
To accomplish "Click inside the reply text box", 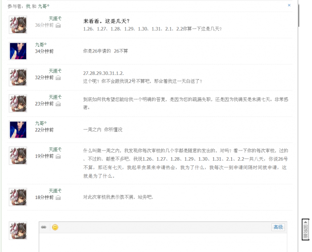I will (x=163, y=243).
